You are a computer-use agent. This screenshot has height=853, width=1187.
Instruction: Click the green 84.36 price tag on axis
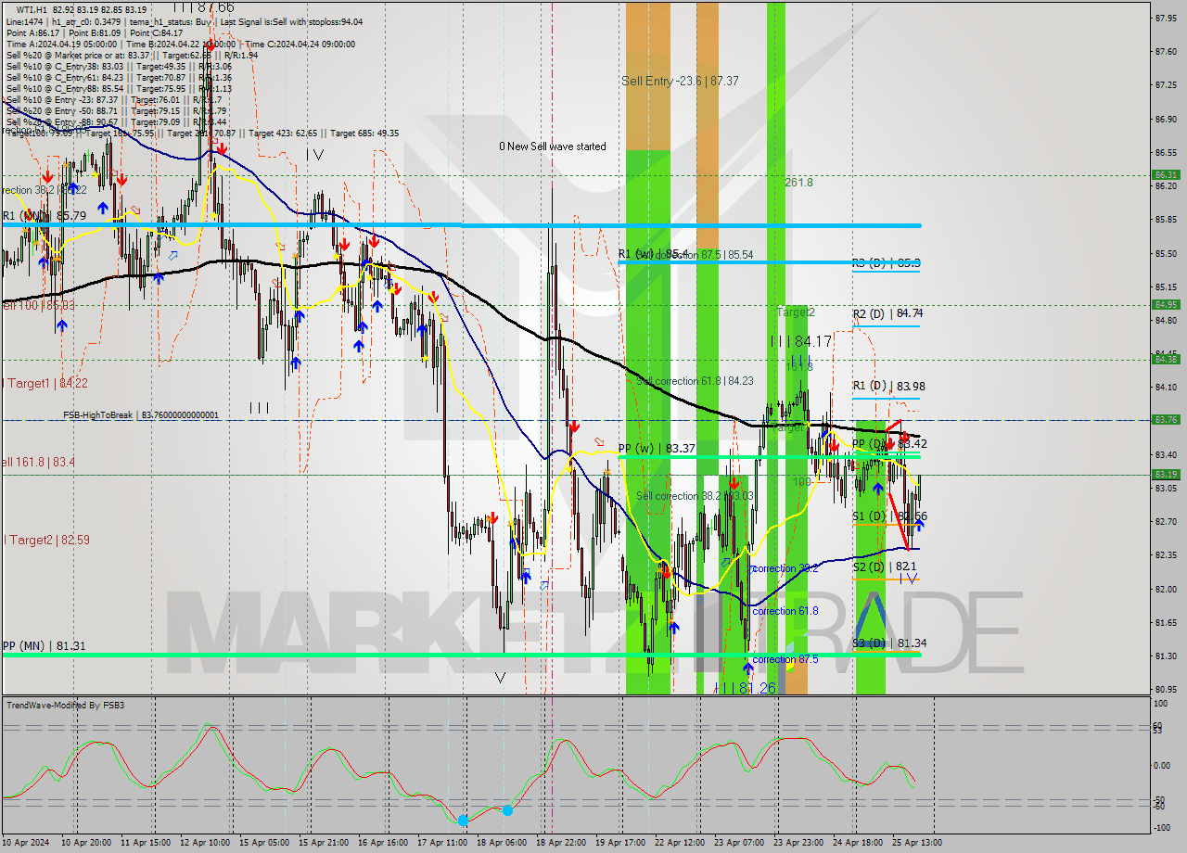point(1166,359)
